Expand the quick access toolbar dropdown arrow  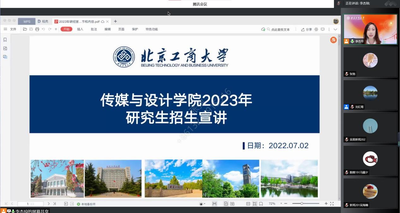point(56,29)
